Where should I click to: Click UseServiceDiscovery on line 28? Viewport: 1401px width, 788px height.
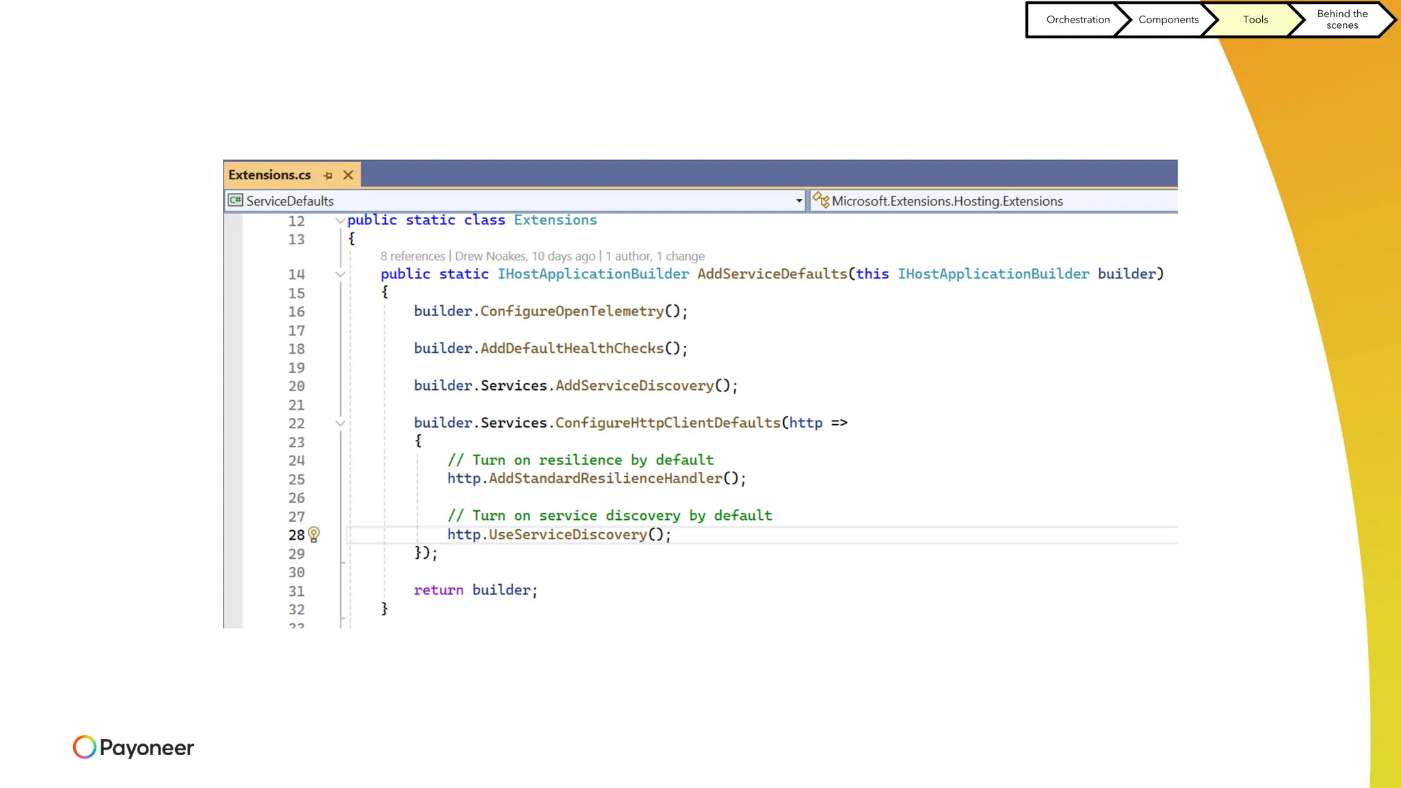coord(568,534)
